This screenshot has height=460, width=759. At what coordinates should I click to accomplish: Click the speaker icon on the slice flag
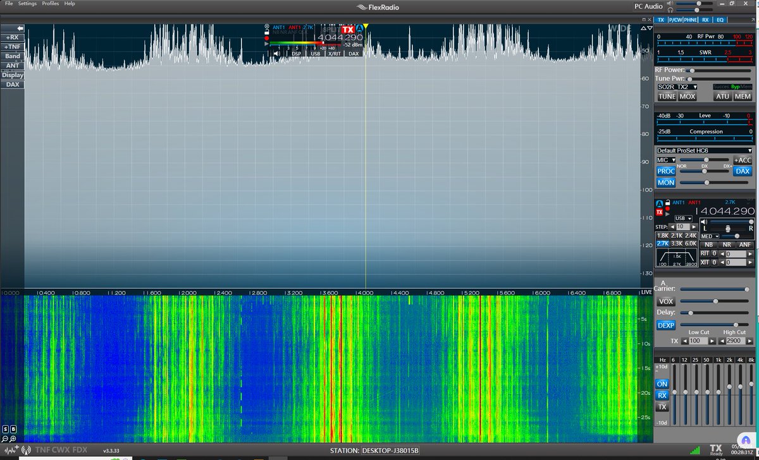[276, 54]
